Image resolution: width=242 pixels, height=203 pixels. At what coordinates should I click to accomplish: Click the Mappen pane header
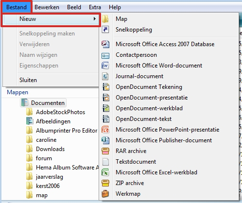17,92
